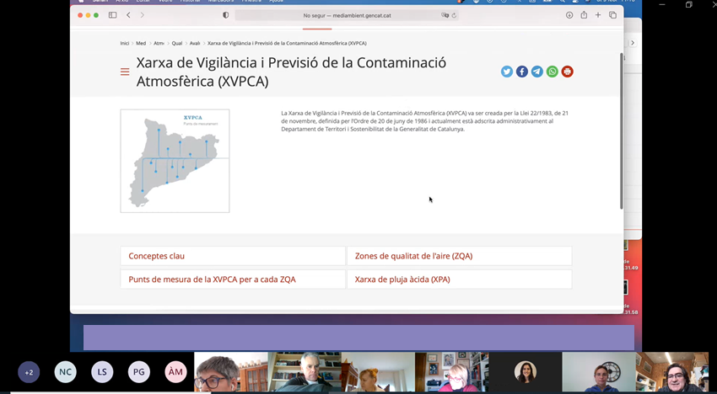
Task: Open the Avali breadcrumb link
Action: click(195, 44)
